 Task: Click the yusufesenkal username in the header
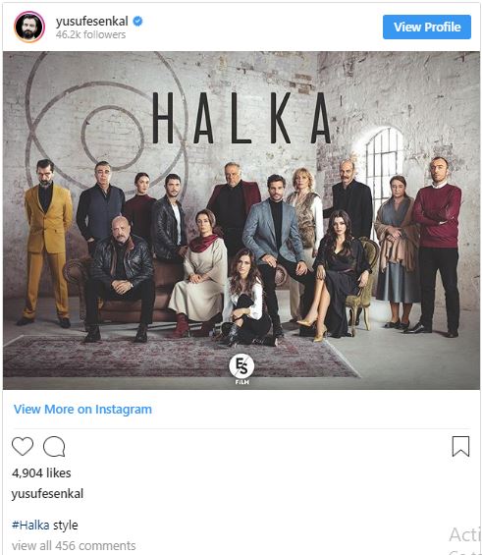pyautogui.click(x=92, y=22)
